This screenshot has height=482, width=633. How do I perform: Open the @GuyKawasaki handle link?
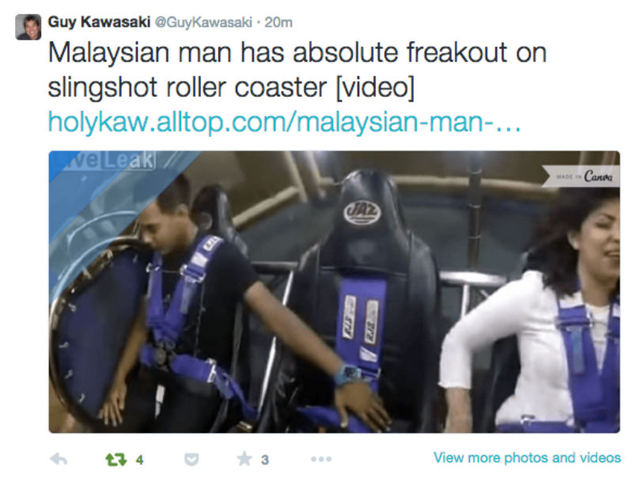coord(203,22)
